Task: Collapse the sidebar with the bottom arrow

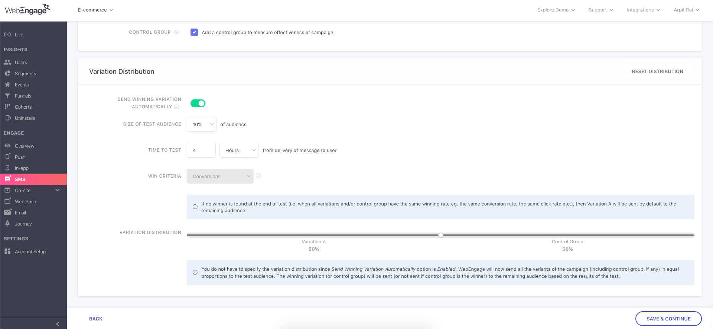Action: tap(58, 324)
